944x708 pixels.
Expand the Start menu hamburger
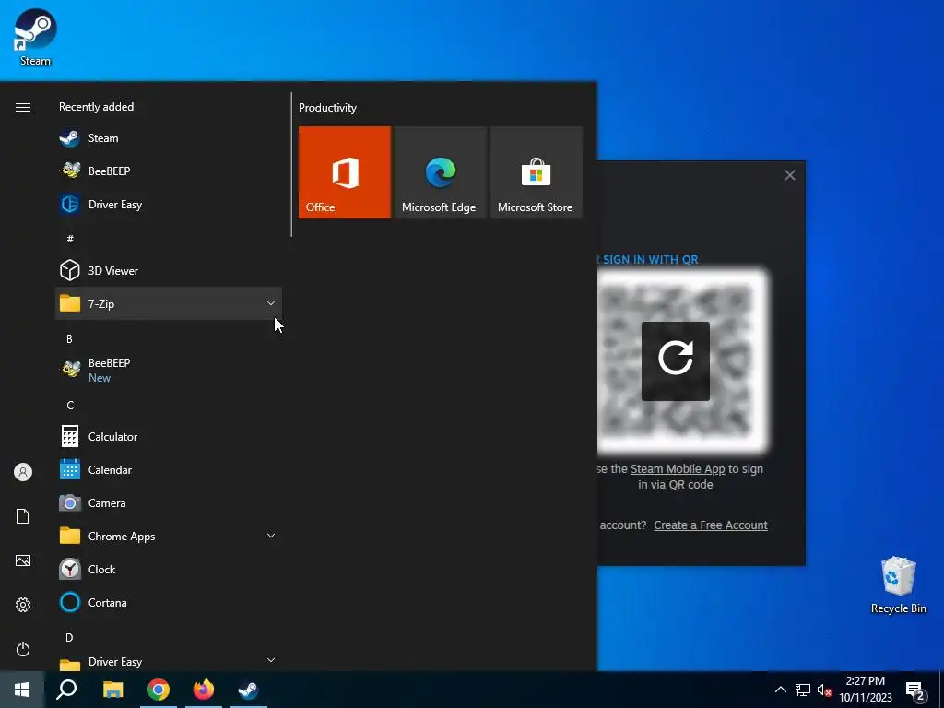(x=23, y=107)
